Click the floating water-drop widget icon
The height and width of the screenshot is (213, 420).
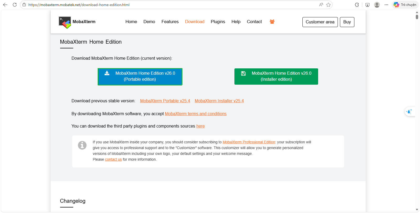(x=409, y=111)
